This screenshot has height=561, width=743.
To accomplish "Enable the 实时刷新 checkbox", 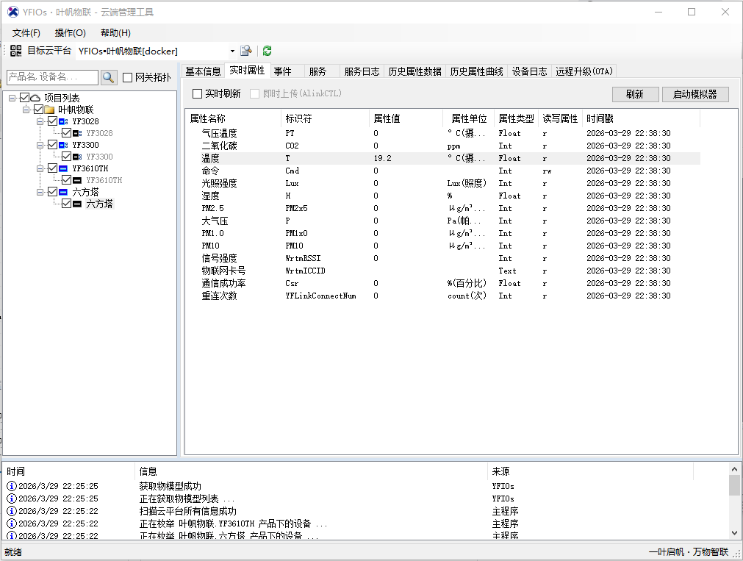I will [198, 93].
